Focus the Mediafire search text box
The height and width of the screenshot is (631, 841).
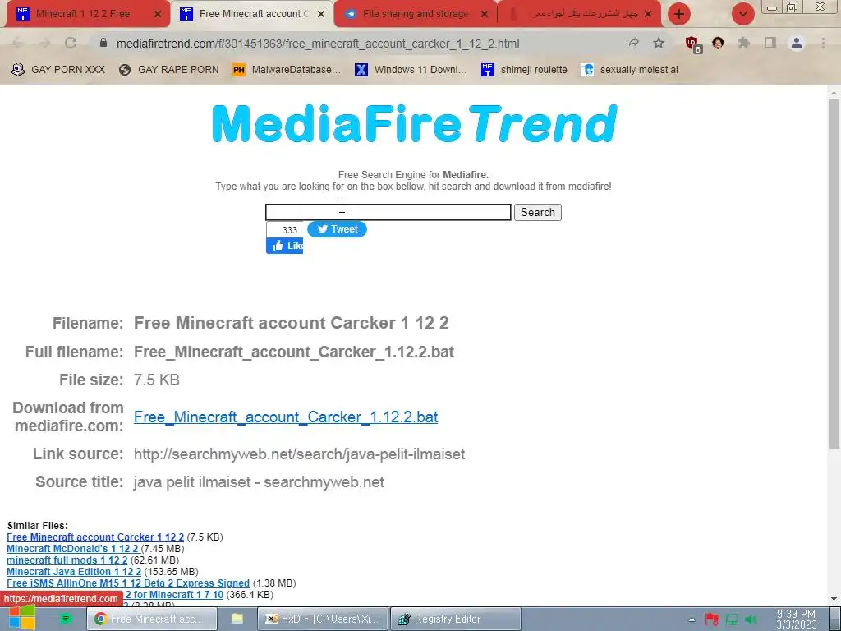[388, 213]
